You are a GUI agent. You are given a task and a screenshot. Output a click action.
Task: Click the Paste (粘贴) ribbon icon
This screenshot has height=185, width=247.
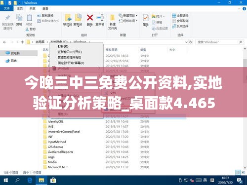pyautogui.click(x=29, y=18)
